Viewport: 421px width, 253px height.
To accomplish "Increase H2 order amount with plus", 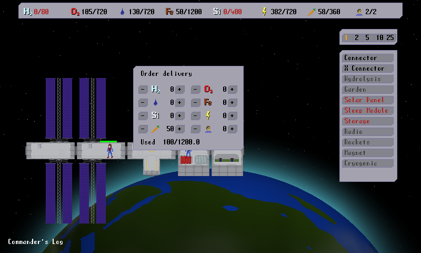I will pyautogui.click(x=179, y=89).
